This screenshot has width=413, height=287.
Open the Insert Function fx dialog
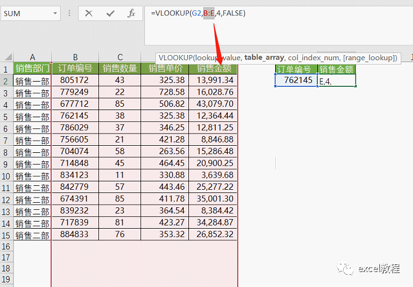coord(131,14)
